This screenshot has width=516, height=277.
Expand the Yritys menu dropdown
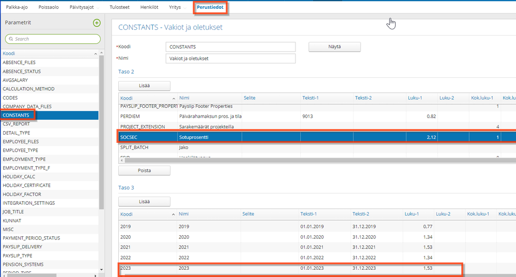[178, 8]
